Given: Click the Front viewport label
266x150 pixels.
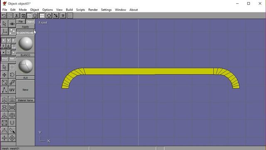Looking at the screenshot, I should coord(43,22).
